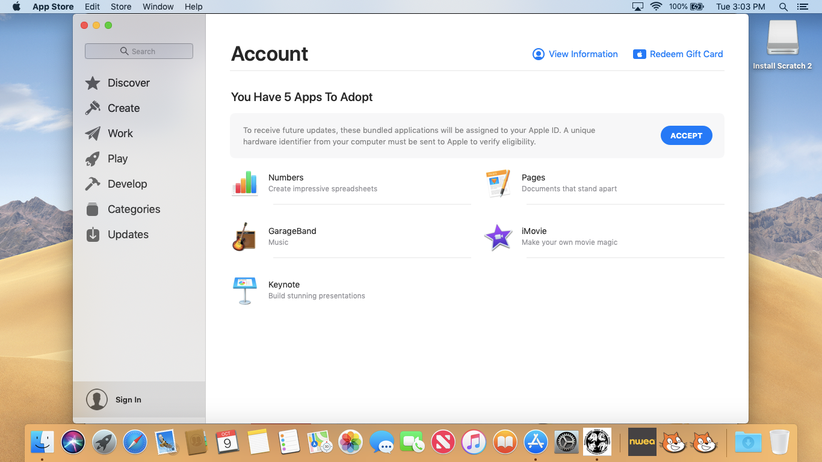Select the Create paintbrush icon
This screenshot has width=822, height=462.
(93, 108)
